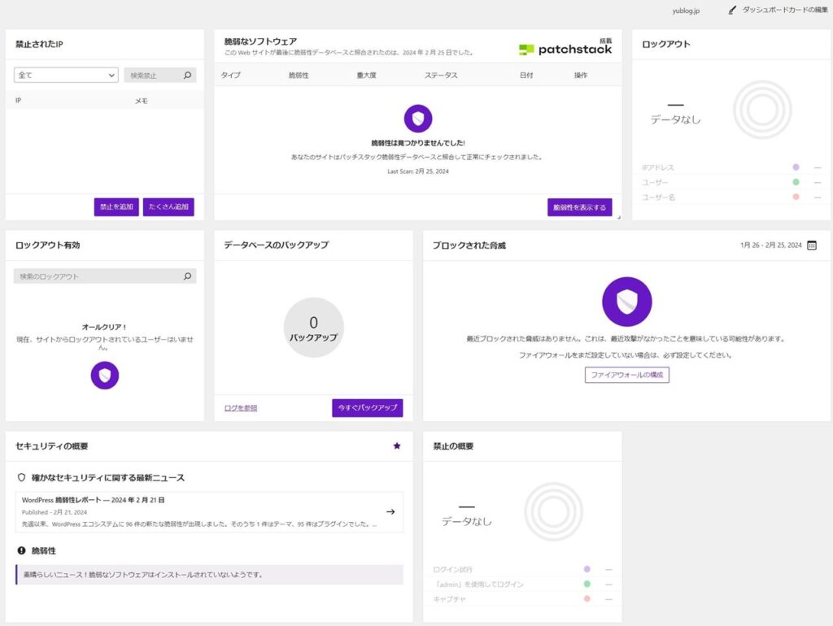Click the たくさん追加 button
The height and width of the screenshot is (626, 833).
[x=168, y=206]
